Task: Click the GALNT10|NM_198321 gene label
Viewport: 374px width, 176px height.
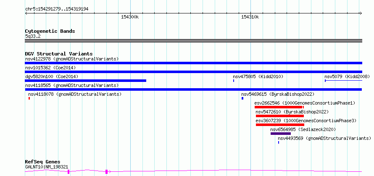Action: [47, 167]
